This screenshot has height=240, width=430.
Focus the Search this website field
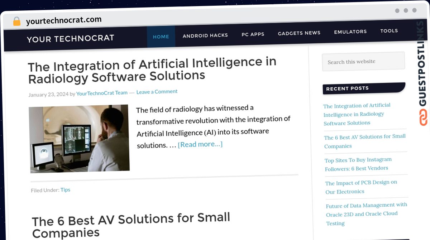363,61
